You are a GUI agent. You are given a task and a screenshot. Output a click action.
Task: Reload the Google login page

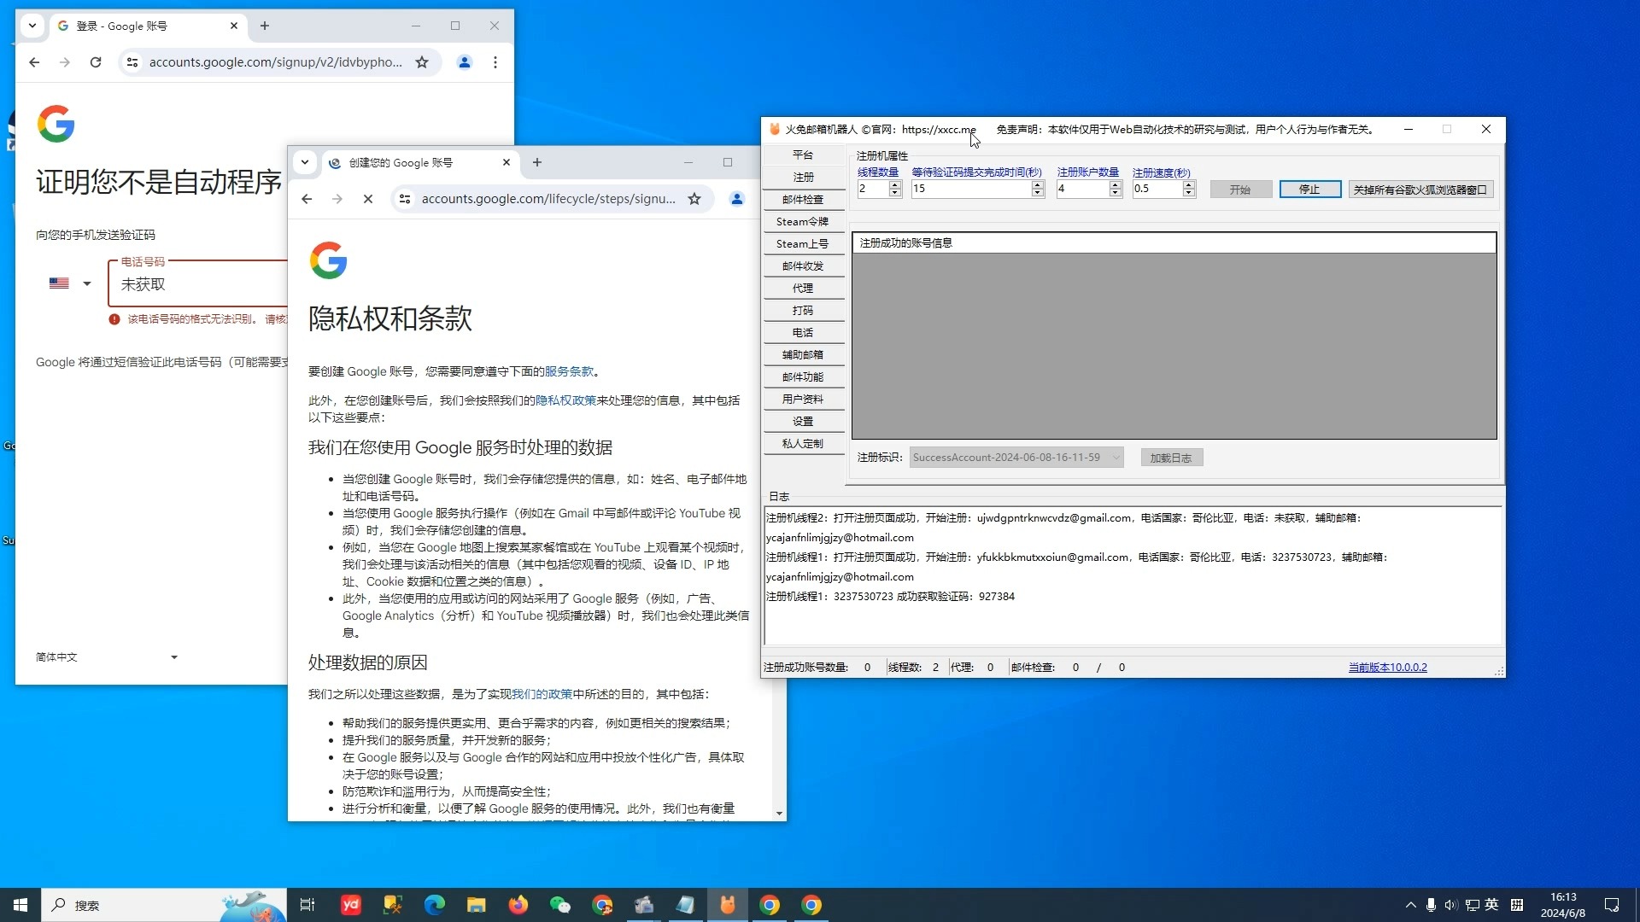coord(96,62)
